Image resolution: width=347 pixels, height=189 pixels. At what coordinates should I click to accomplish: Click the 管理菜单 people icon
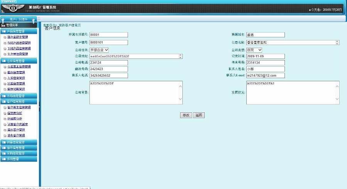3,25
